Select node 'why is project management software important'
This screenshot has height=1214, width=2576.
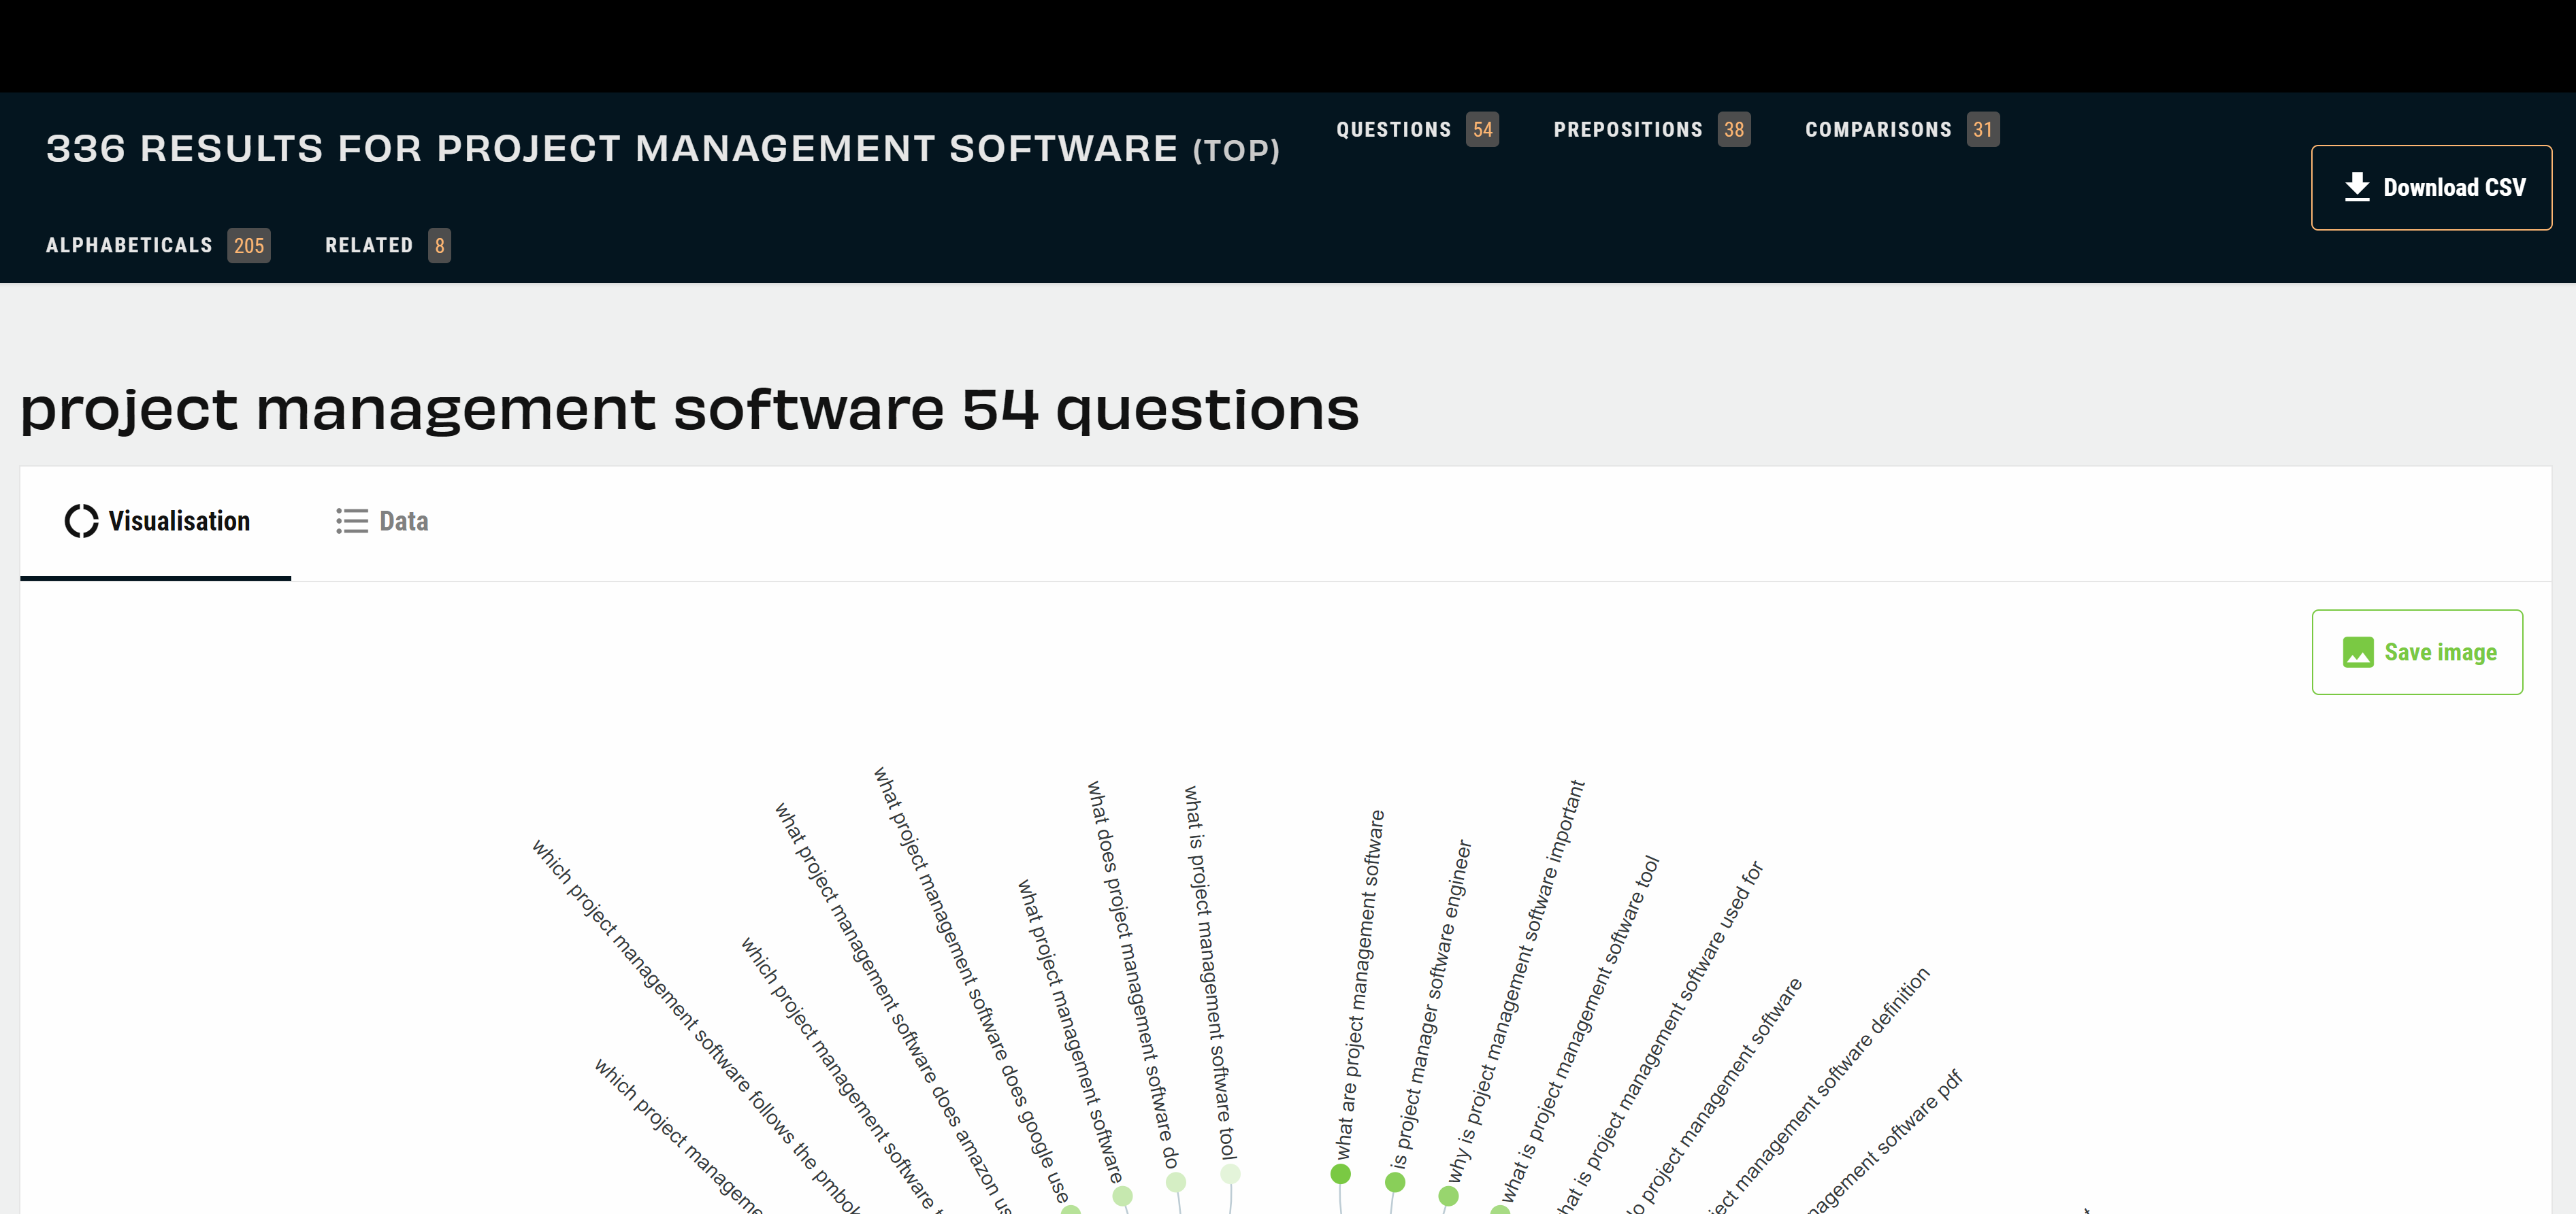tap(1447, 1196)
